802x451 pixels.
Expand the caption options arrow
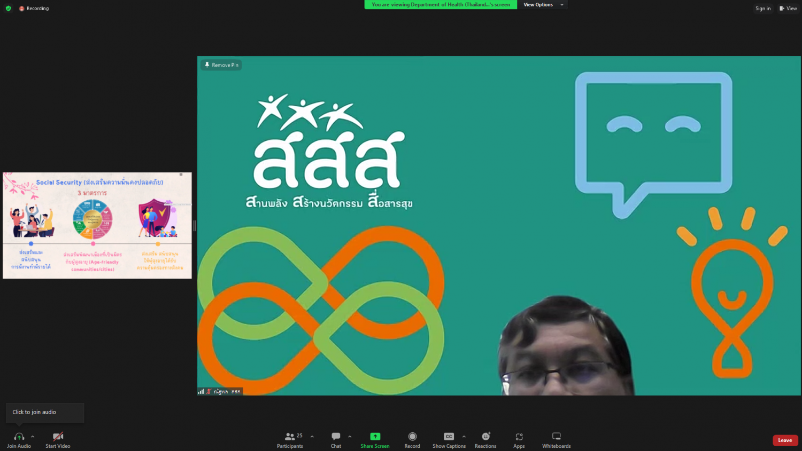click(464, 437)
